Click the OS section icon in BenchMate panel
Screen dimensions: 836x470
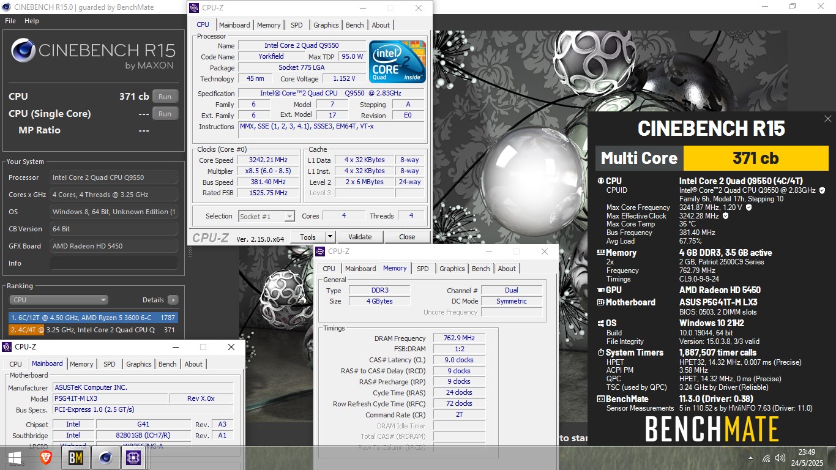[601, 323]
